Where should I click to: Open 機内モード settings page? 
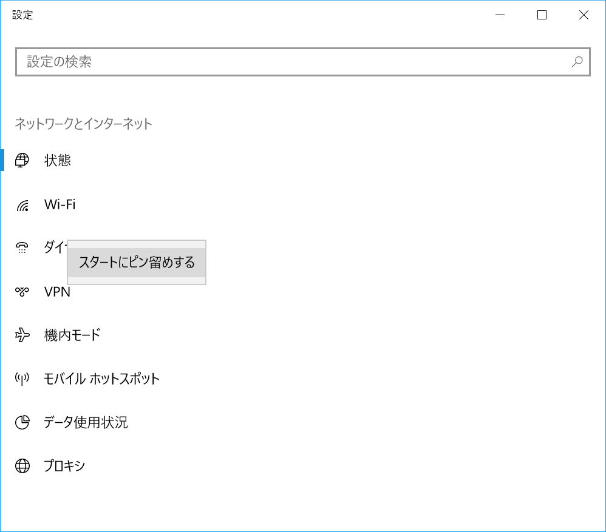[x=72, y=335]
